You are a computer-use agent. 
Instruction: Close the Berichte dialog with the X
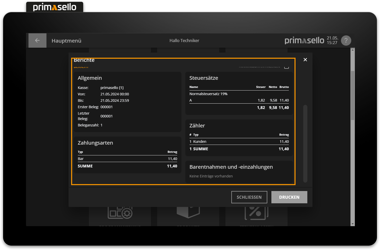tap(305, 60)
